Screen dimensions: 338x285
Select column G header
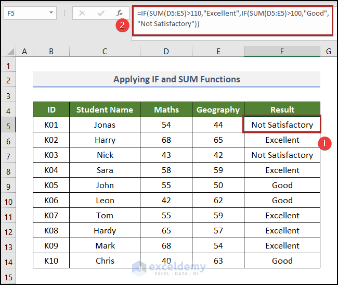(x=328, y=52)
